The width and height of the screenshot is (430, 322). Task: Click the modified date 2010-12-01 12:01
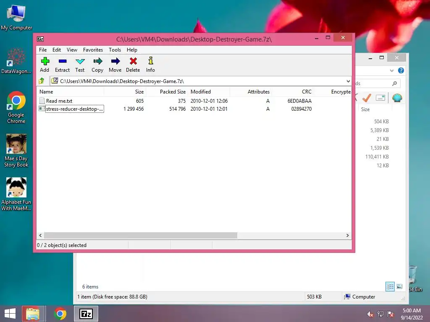[x=209, y=109]
